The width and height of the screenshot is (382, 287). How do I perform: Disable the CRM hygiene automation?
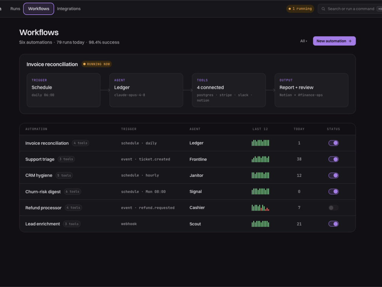(333, 176)
